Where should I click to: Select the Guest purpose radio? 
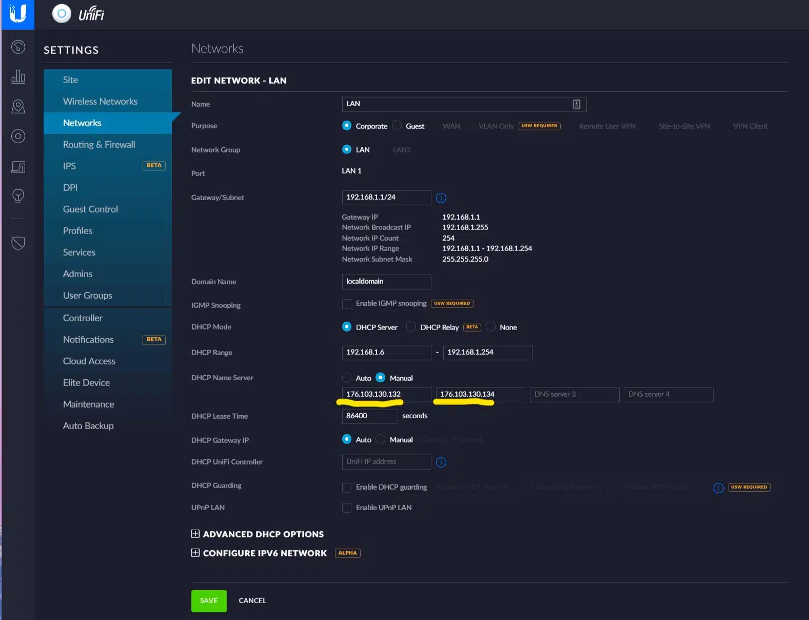397,126
